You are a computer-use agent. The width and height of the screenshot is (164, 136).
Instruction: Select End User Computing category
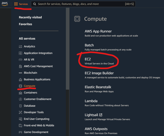[37, 119]
